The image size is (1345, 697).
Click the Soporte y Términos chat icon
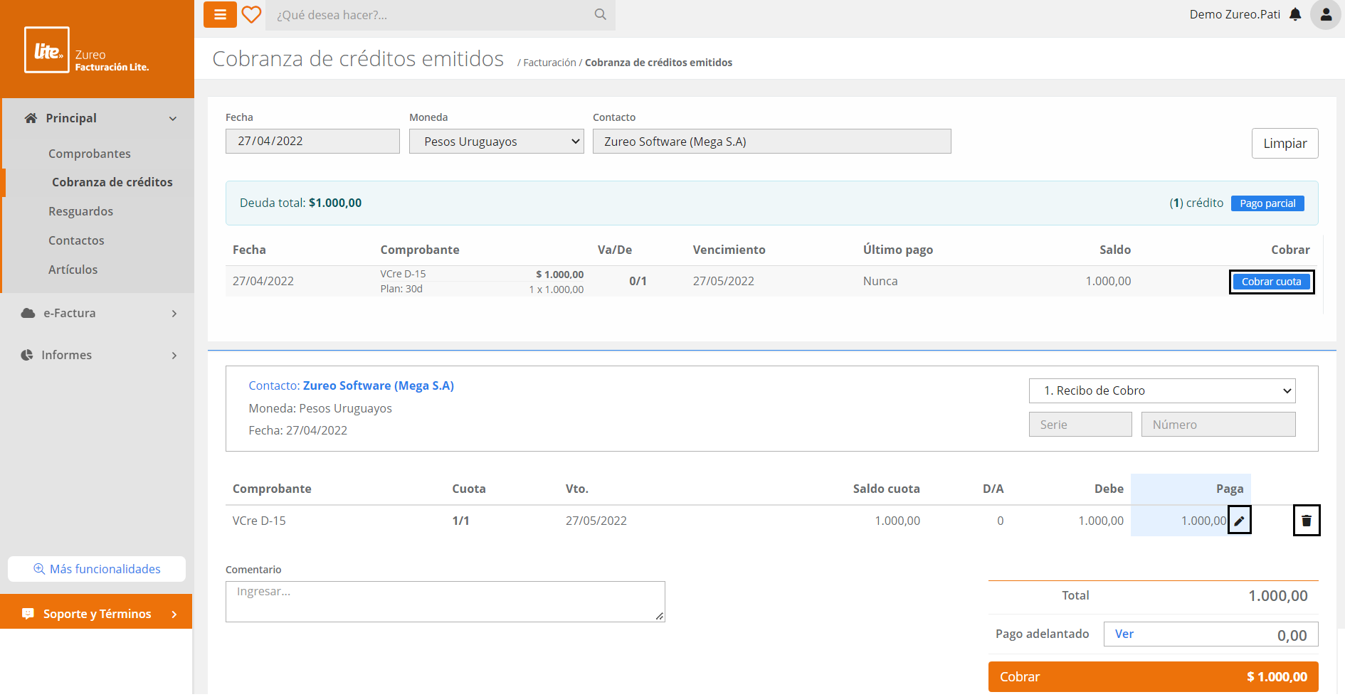(x=28, y=614)
